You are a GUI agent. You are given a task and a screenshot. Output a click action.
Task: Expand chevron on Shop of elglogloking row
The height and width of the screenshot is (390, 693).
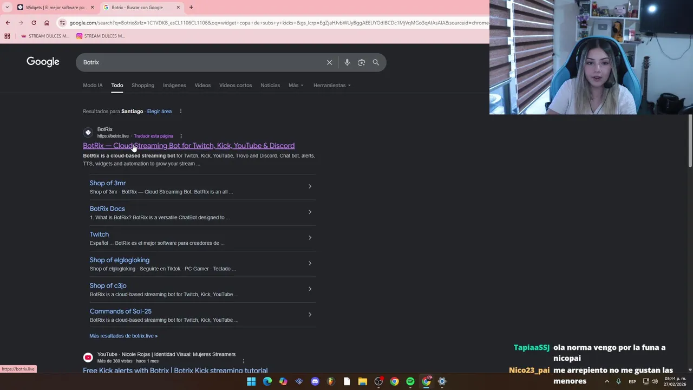click(310, 263)
